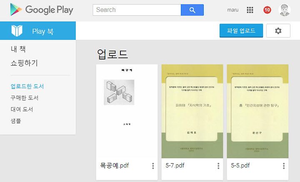300x182 pixels.
Task: Select 대여 도서 in the sidebar
Action: pyautogui.click(x=22, y=109)
